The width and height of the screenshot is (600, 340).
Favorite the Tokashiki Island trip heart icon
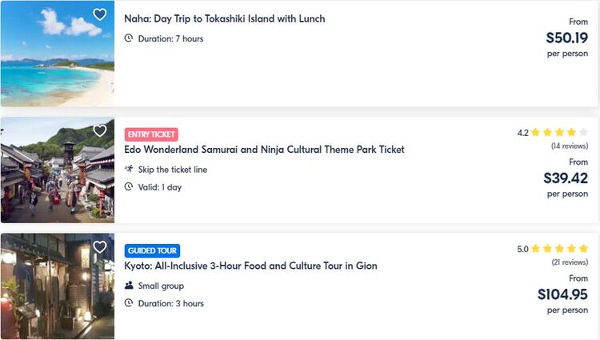(100, 14)
